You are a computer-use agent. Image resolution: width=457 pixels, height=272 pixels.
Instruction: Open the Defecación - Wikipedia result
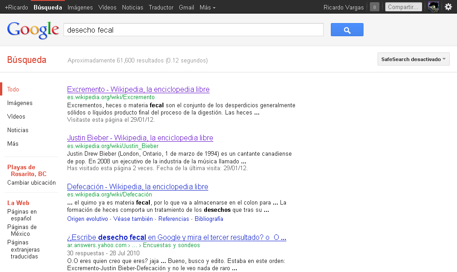click(138, 186)
